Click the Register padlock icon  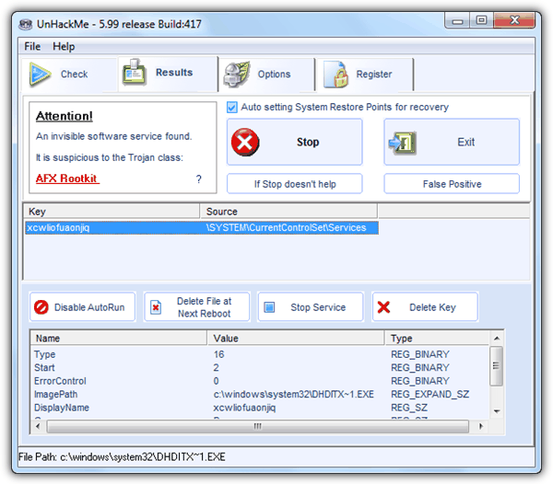click(x=336, y=75)
